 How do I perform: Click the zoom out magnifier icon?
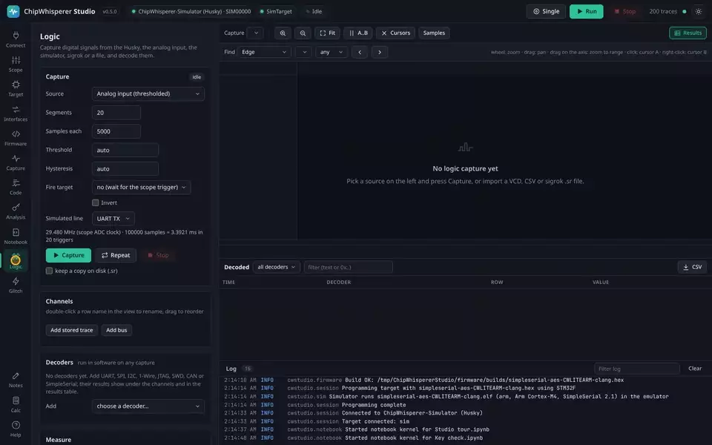click(x=303, y=33)
